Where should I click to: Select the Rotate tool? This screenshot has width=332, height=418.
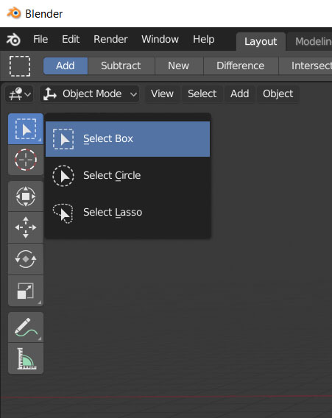[26, 259]
